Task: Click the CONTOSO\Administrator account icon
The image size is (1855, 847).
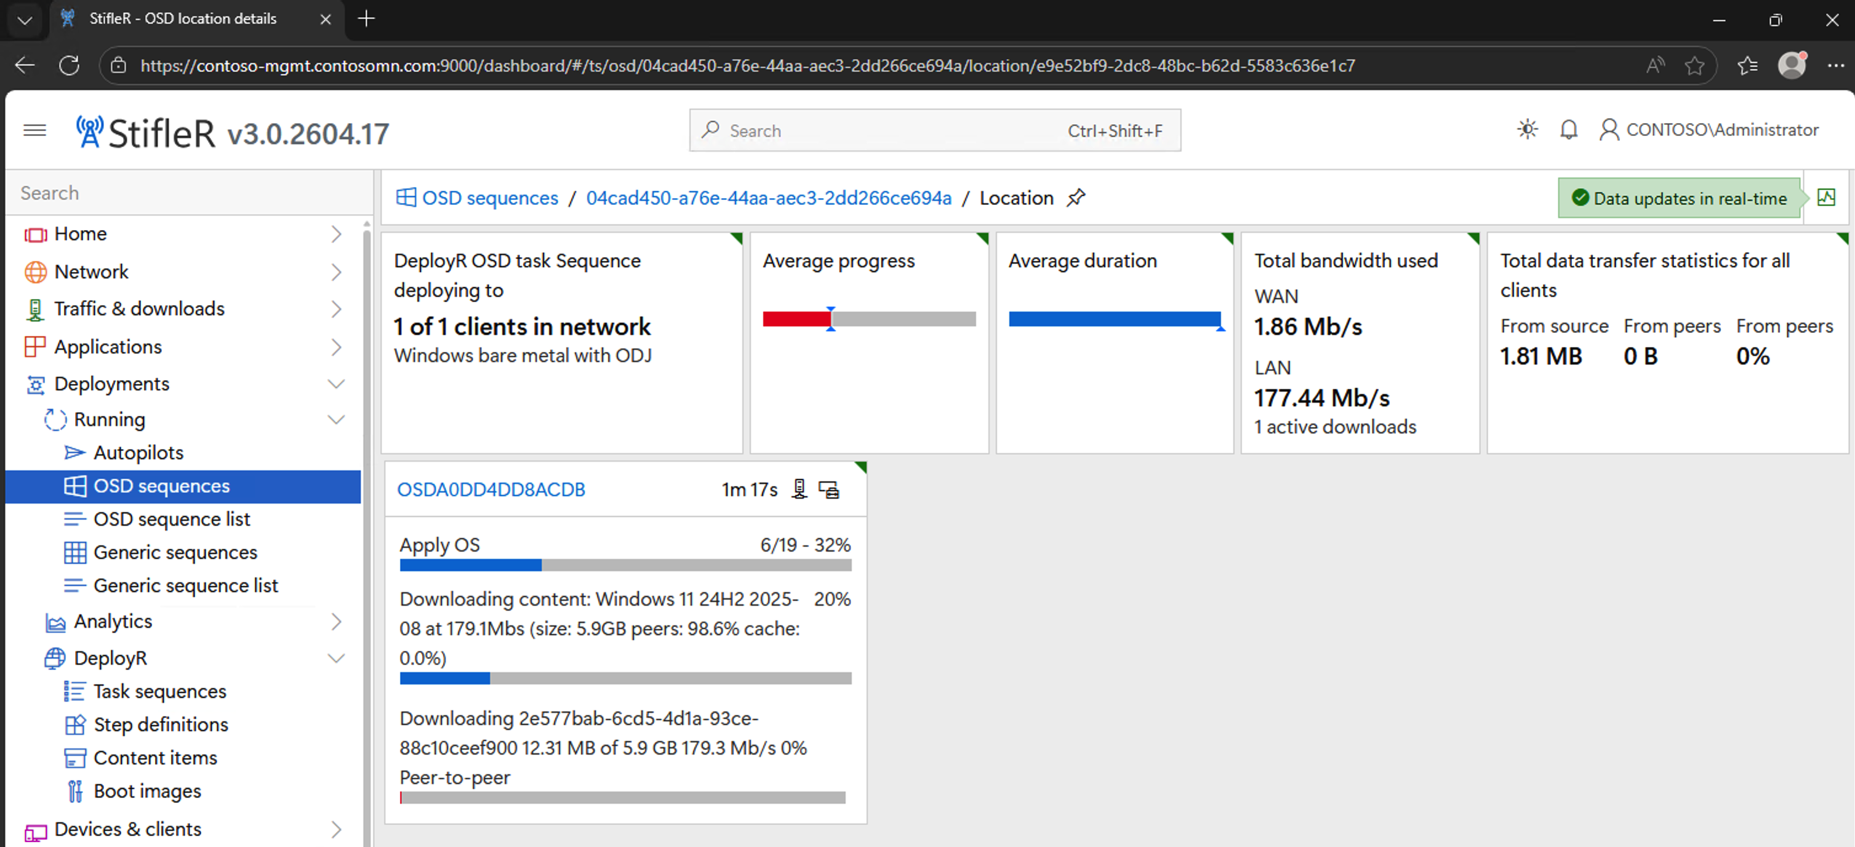Action: [1609, 130]
